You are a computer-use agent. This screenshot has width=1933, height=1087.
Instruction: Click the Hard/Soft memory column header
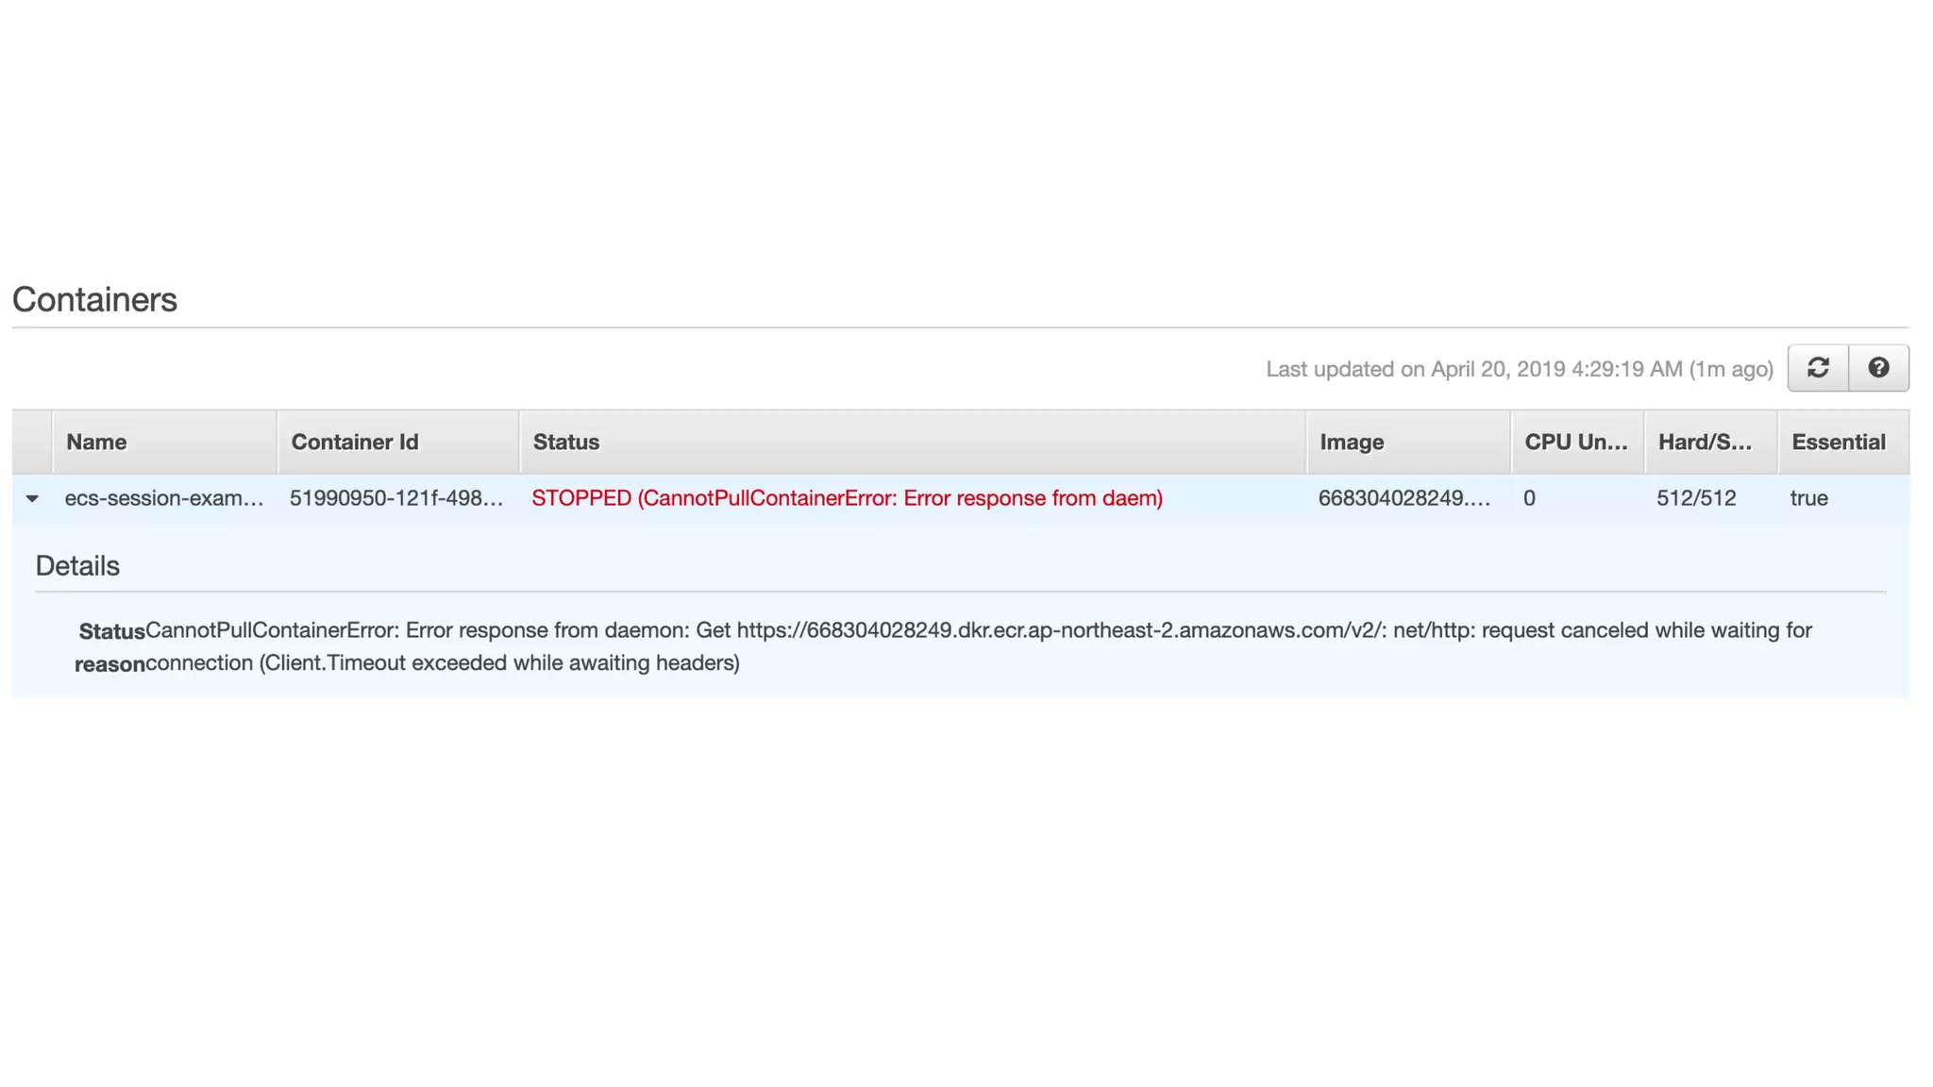click(1705, 442)
